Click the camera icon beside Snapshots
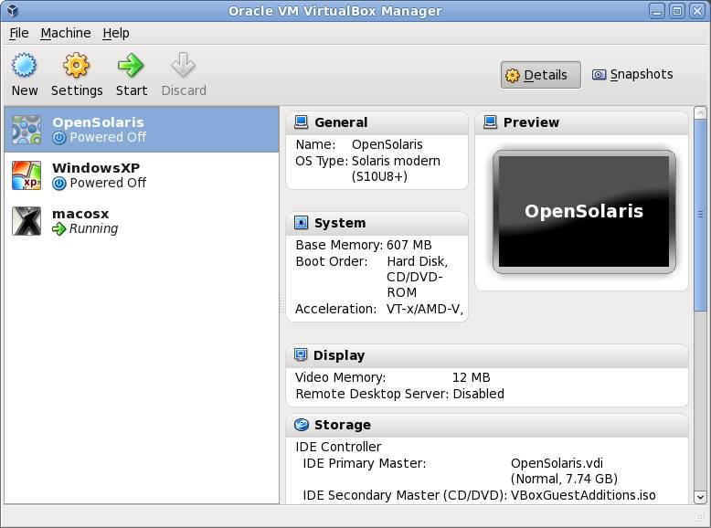The height and width of the screenshot is (528, 711). 599,74
